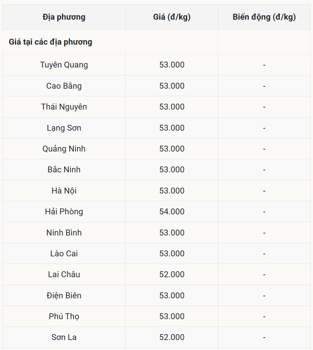Select the Điện Biên location cell
This screenshot has width=313, height=350.
tap(64, 296)
